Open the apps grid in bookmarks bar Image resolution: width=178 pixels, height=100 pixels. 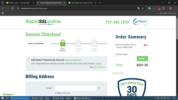[x=3, y=13]
